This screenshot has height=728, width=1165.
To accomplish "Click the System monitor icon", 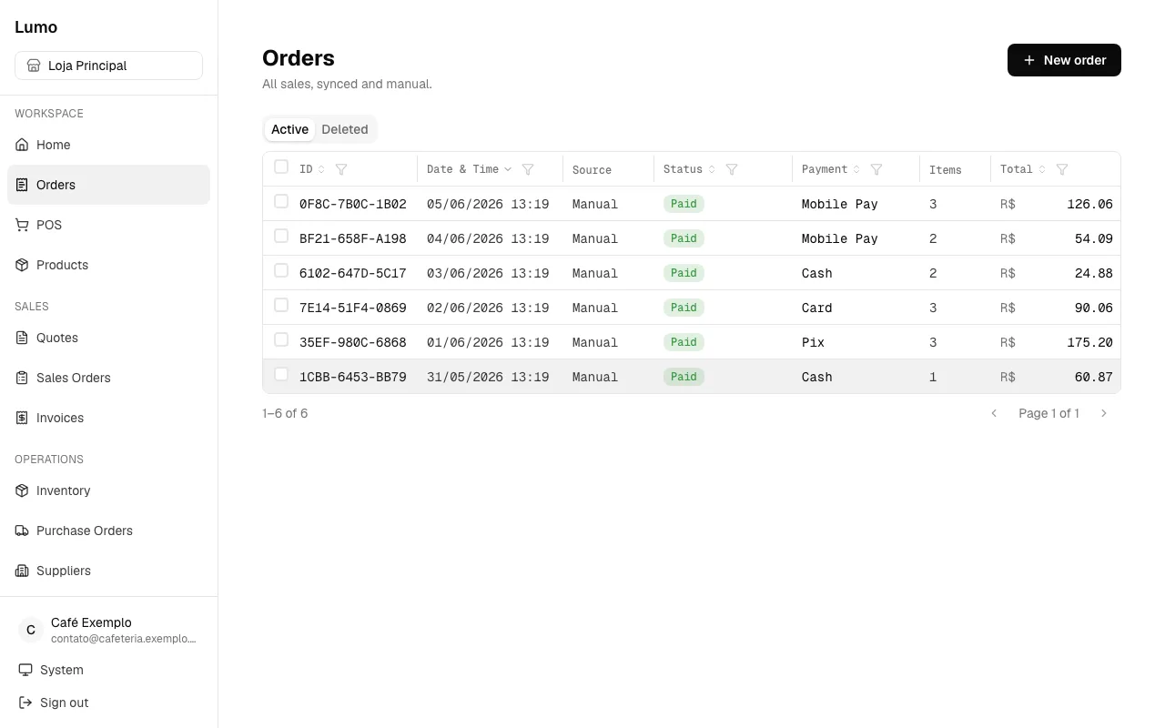I will (25, 670).
